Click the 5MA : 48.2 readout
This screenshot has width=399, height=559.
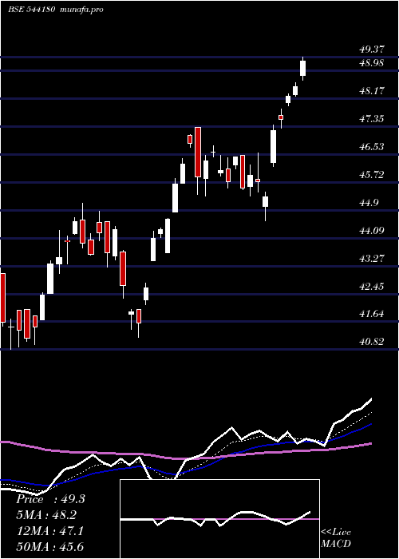click(46, 515)
